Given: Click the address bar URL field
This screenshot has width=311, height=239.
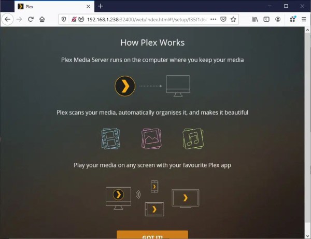Looking at the screenshot, I should point(147,19).
